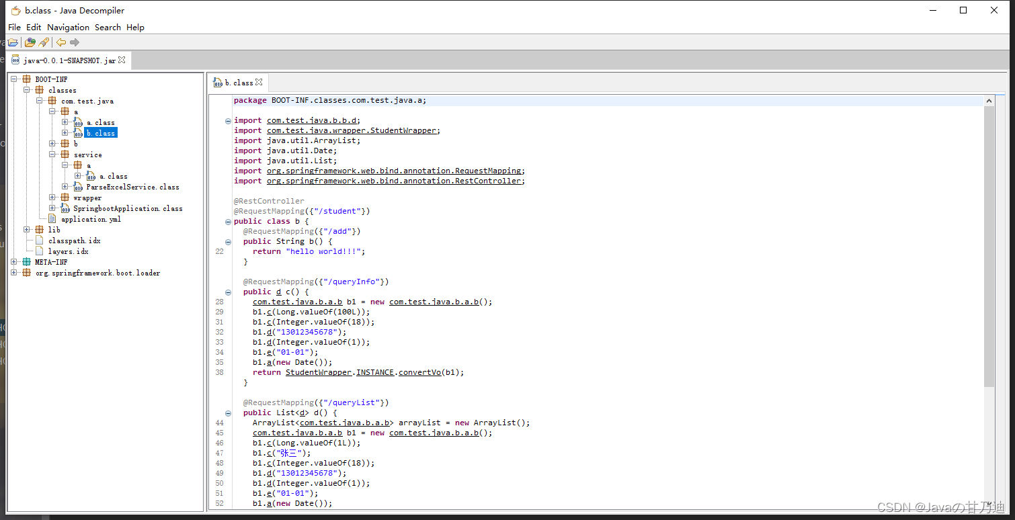Select the java-0.0.1-SNAPSHOT.jar tab
Image resolution: width=1015 pixels, height=520 pixels.
[x=69, y=60]
